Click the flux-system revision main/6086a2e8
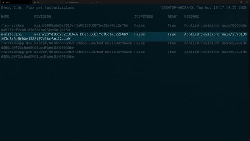 pos(81,25)
